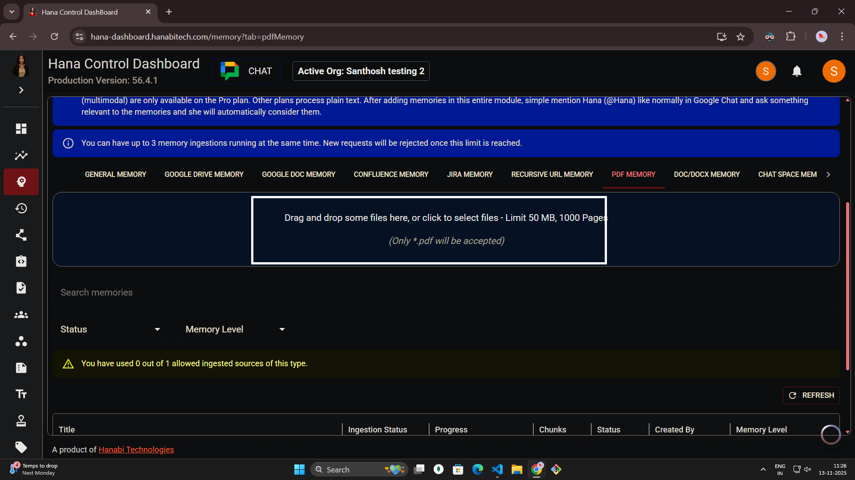Open the history clock icon in sidebar
This screenshot has width=855, height=480.
21,208
